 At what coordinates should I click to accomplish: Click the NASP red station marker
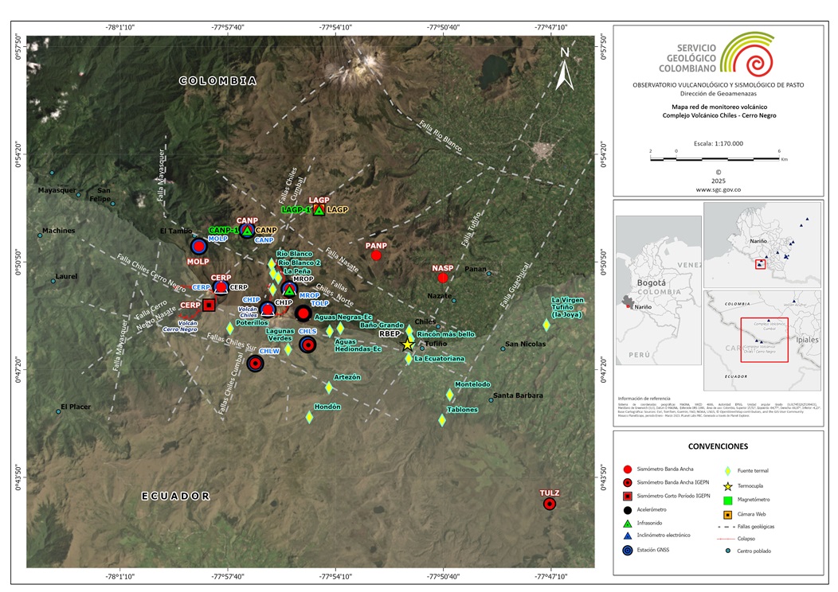coord(443,278)
